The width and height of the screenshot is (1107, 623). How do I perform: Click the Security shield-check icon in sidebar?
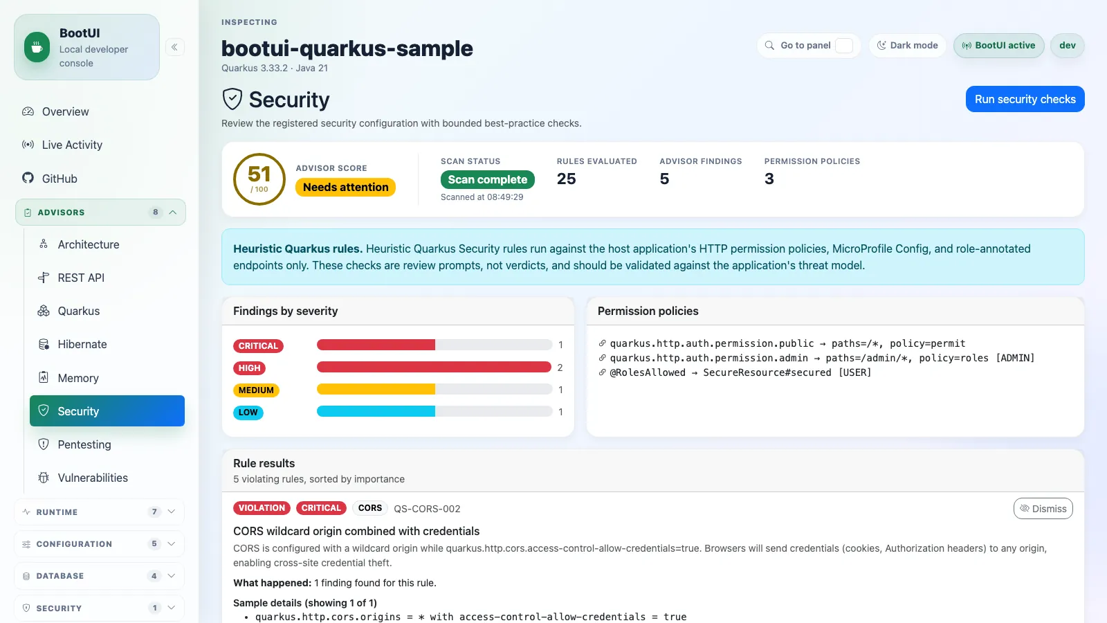point(44,410)
